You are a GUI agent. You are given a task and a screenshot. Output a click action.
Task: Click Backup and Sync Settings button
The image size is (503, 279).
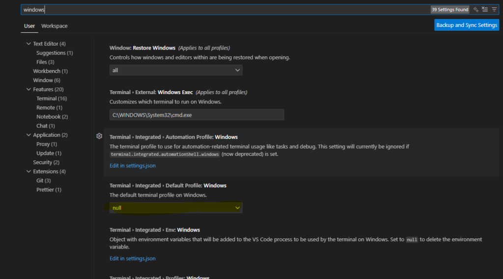pos(466,25)
